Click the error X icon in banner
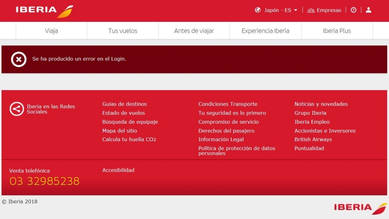 [19, 59]
